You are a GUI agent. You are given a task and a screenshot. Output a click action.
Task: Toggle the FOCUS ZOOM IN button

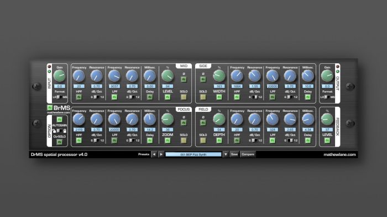(168, 140)
